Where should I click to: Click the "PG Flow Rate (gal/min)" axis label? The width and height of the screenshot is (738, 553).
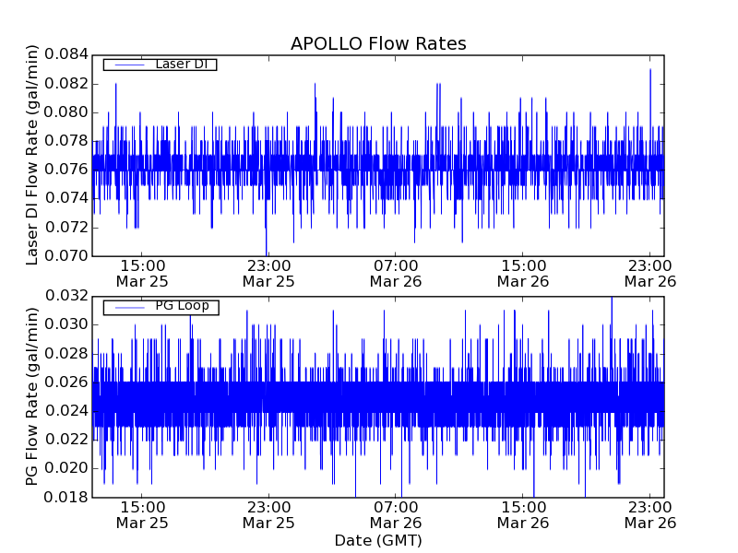32,396
